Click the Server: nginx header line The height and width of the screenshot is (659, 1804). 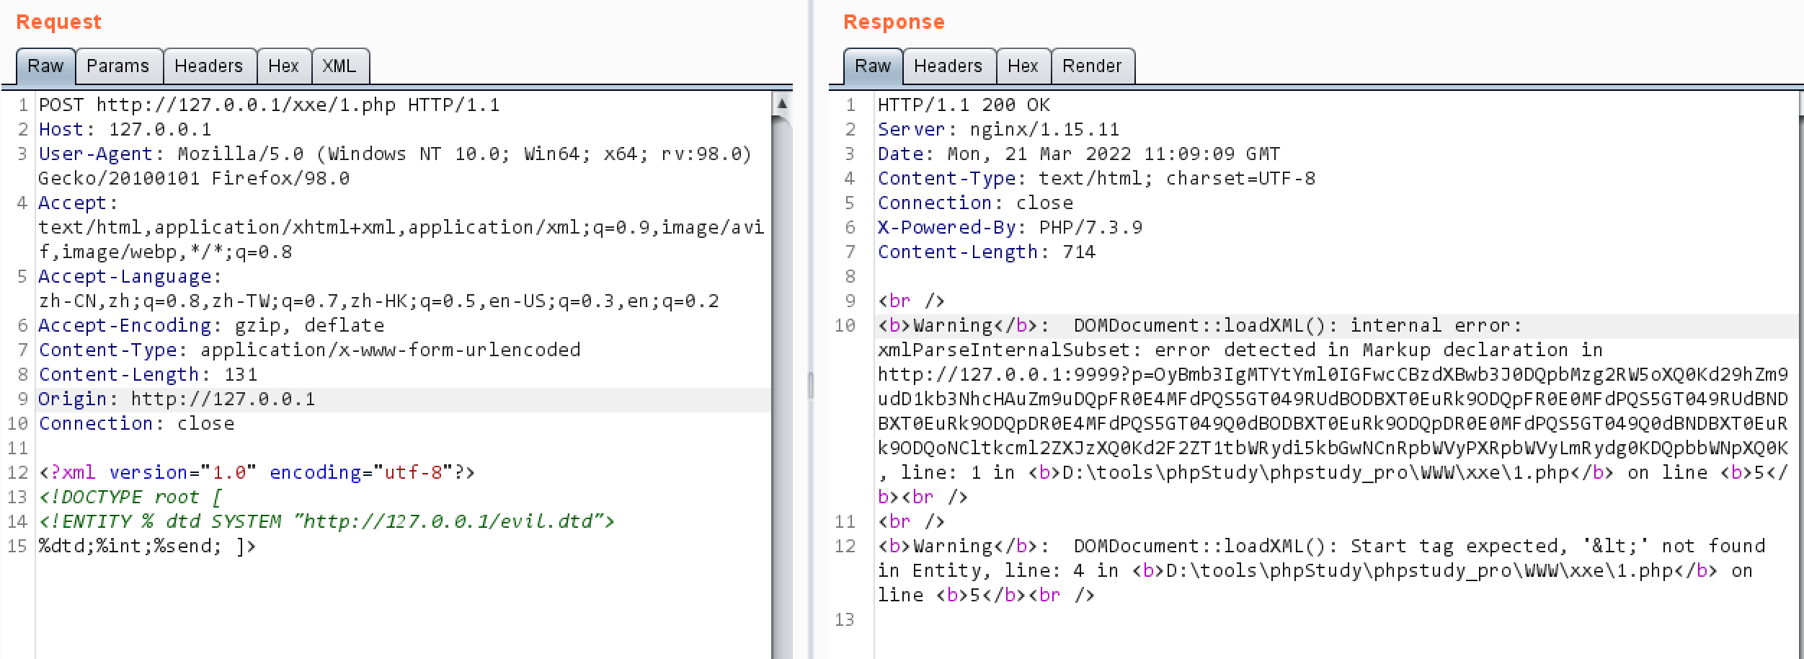click(999, 130)
